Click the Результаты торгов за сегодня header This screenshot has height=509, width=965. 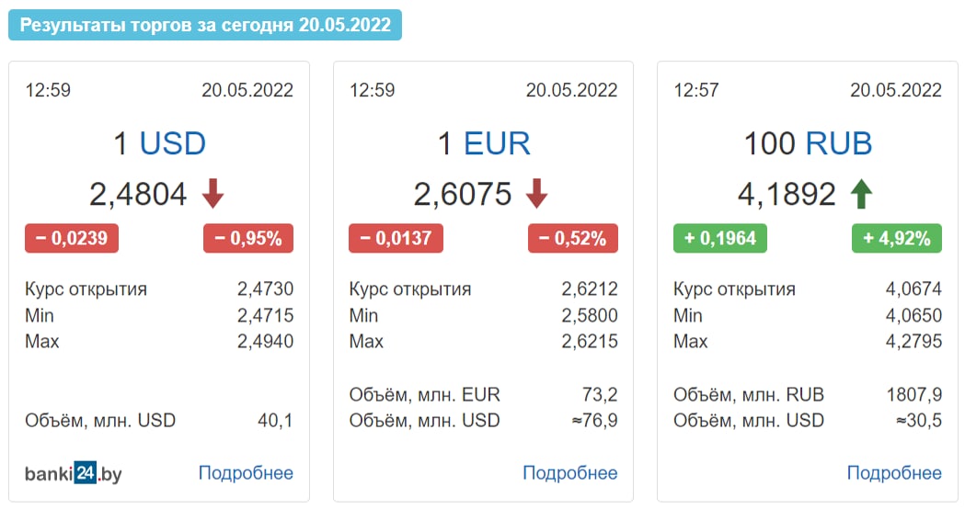click(205, 25)
